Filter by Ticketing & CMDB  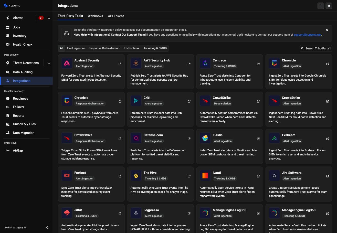155,48
